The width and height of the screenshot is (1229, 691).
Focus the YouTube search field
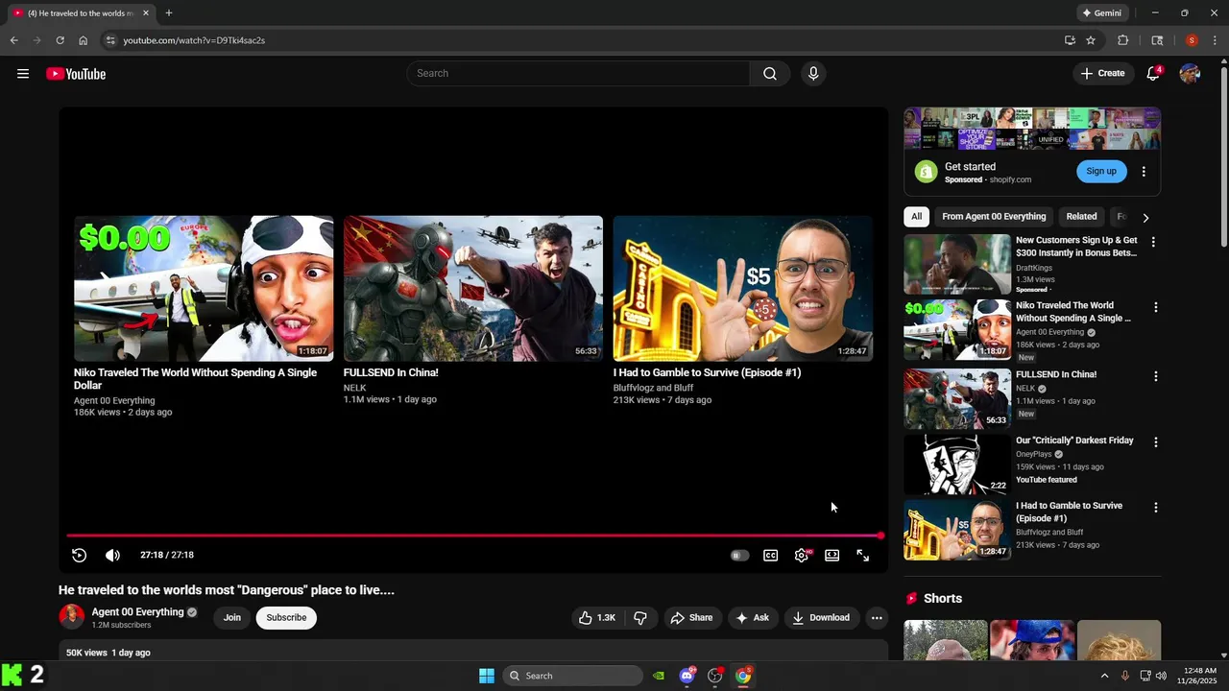coord(579,74)
